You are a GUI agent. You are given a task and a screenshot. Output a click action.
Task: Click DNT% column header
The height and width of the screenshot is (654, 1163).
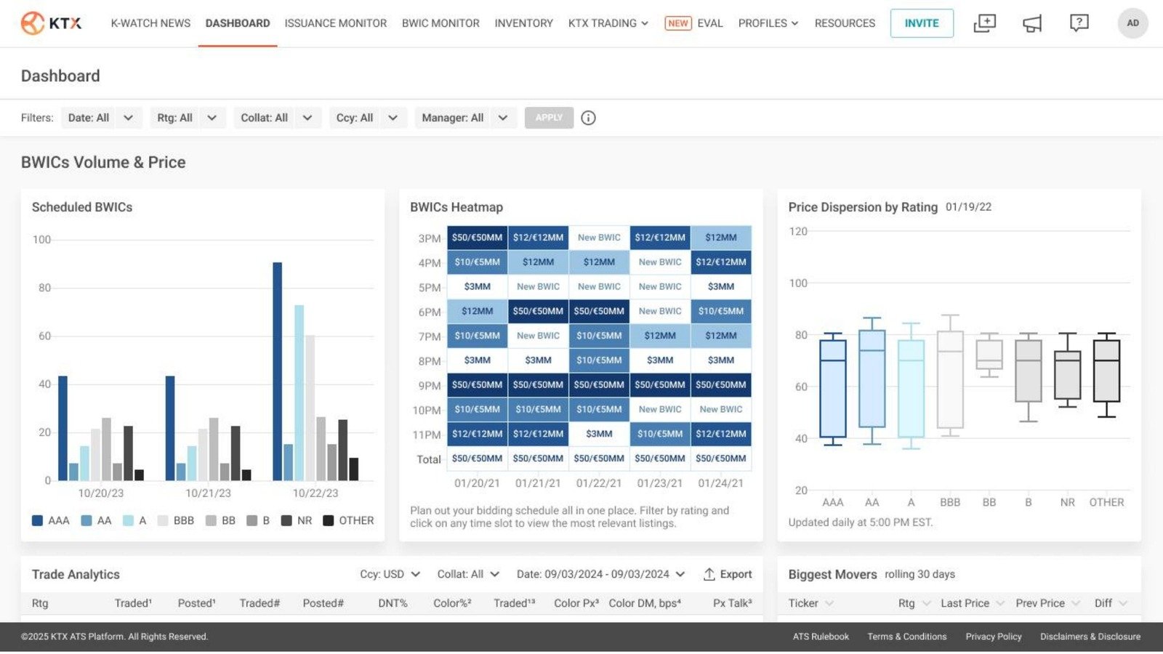point(393,603)
